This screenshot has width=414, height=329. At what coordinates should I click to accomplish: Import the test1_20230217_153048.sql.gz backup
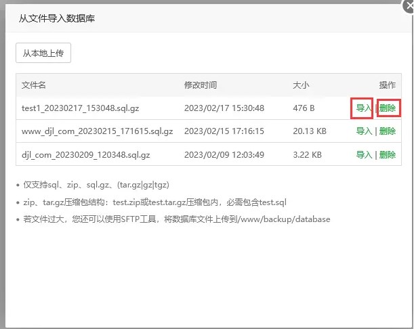pyautogui.click(x=363, y=108)
